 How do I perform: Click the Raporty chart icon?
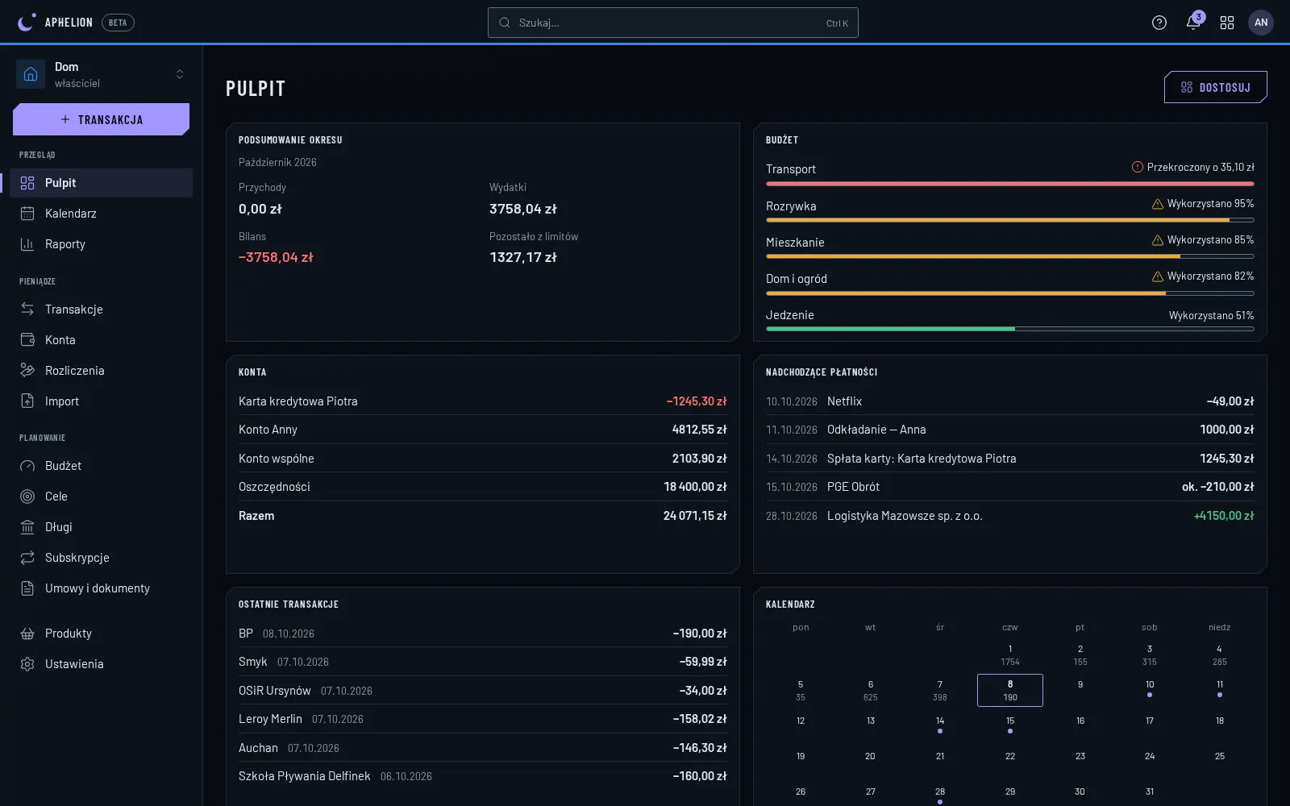tap(27, 244)
